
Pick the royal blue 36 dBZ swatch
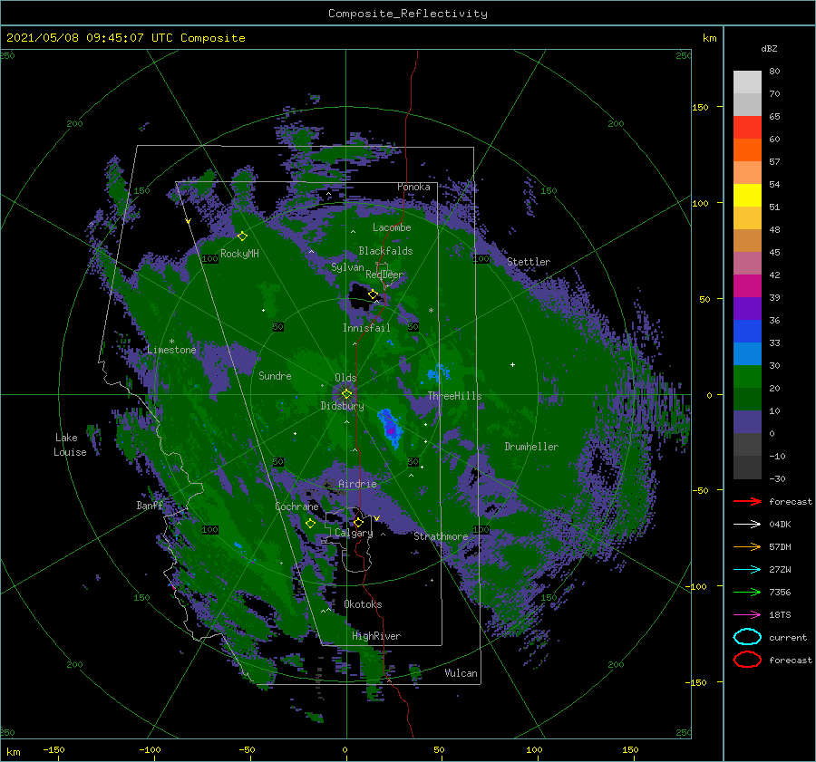[x=747, y=331]
